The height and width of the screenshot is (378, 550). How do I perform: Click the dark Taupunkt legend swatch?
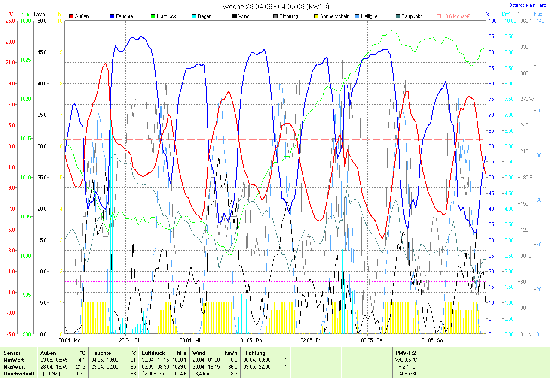coord(398,16)
